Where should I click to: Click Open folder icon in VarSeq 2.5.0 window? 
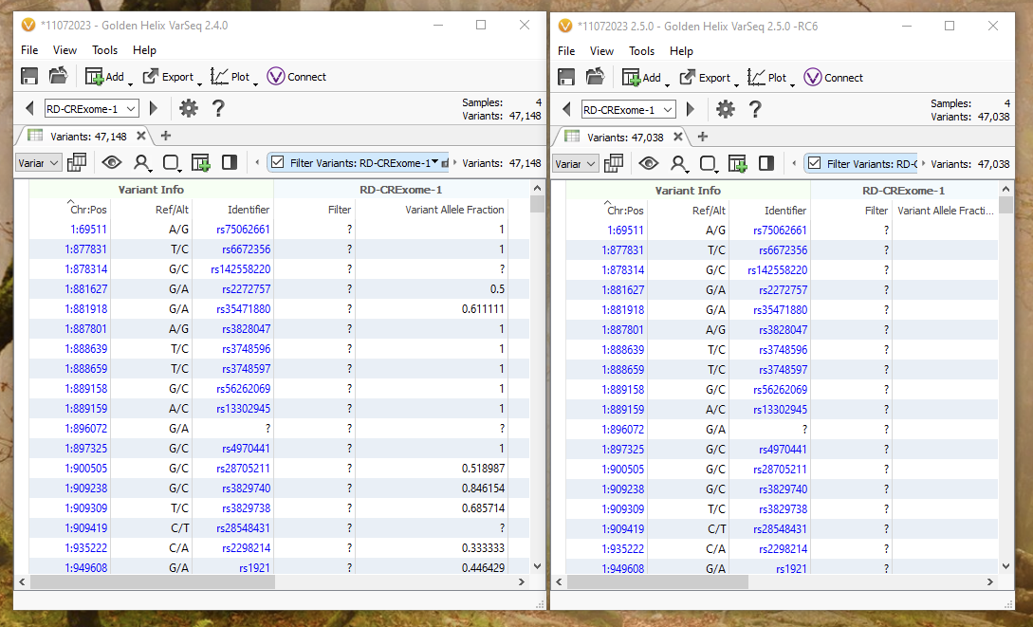595,77
